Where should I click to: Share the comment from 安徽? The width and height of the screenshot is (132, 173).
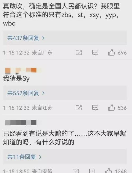[76, 171]
